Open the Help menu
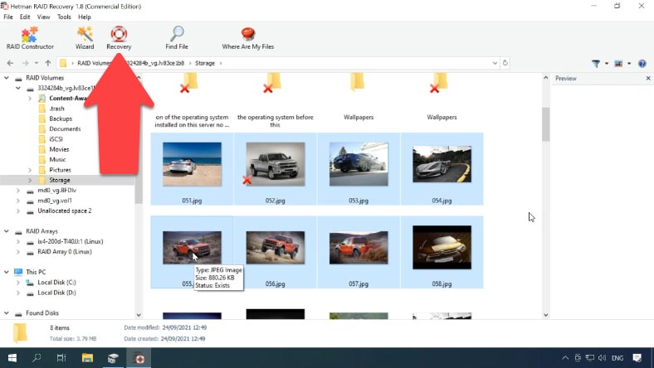654x368 pixels. [85, 17]
